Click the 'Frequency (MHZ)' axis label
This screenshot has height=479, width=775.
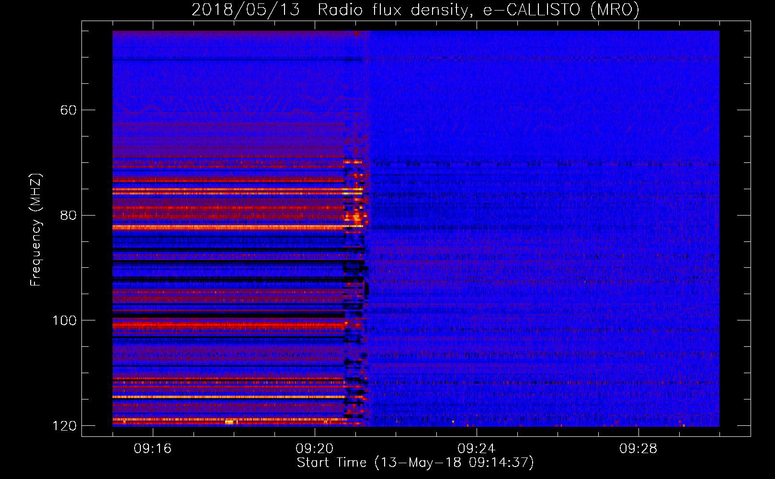(x=36, y=229)
